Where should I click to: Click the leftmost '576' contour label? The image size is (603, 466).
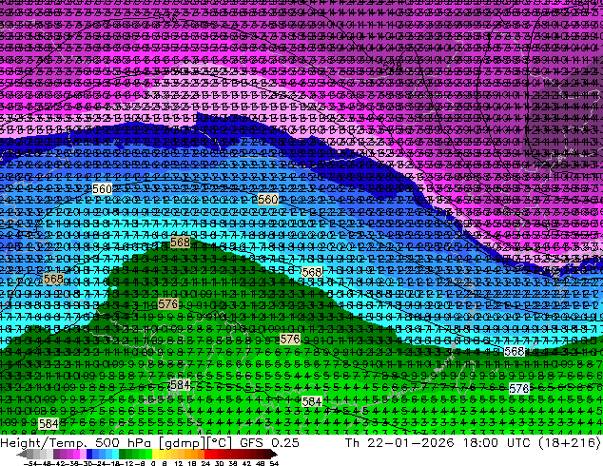pyautogui.click(x=168, y=304)
